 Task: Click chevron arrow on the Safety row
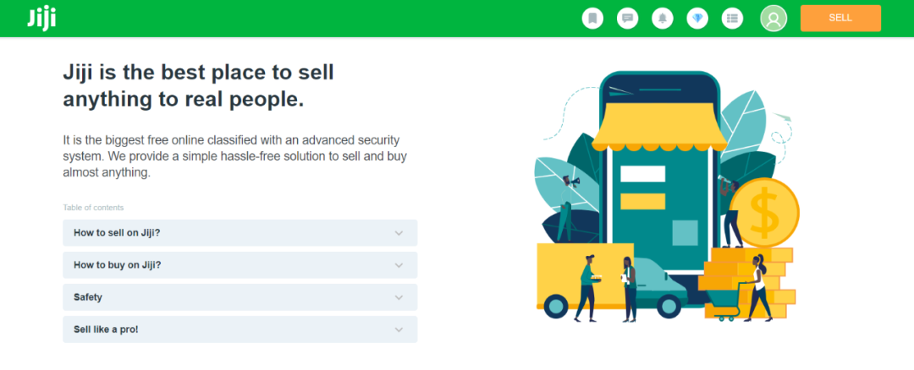tap(399, 297)
